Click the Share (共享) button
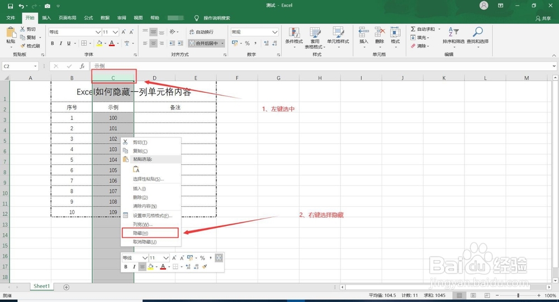The image size is (559, 302). pos(543,18)
